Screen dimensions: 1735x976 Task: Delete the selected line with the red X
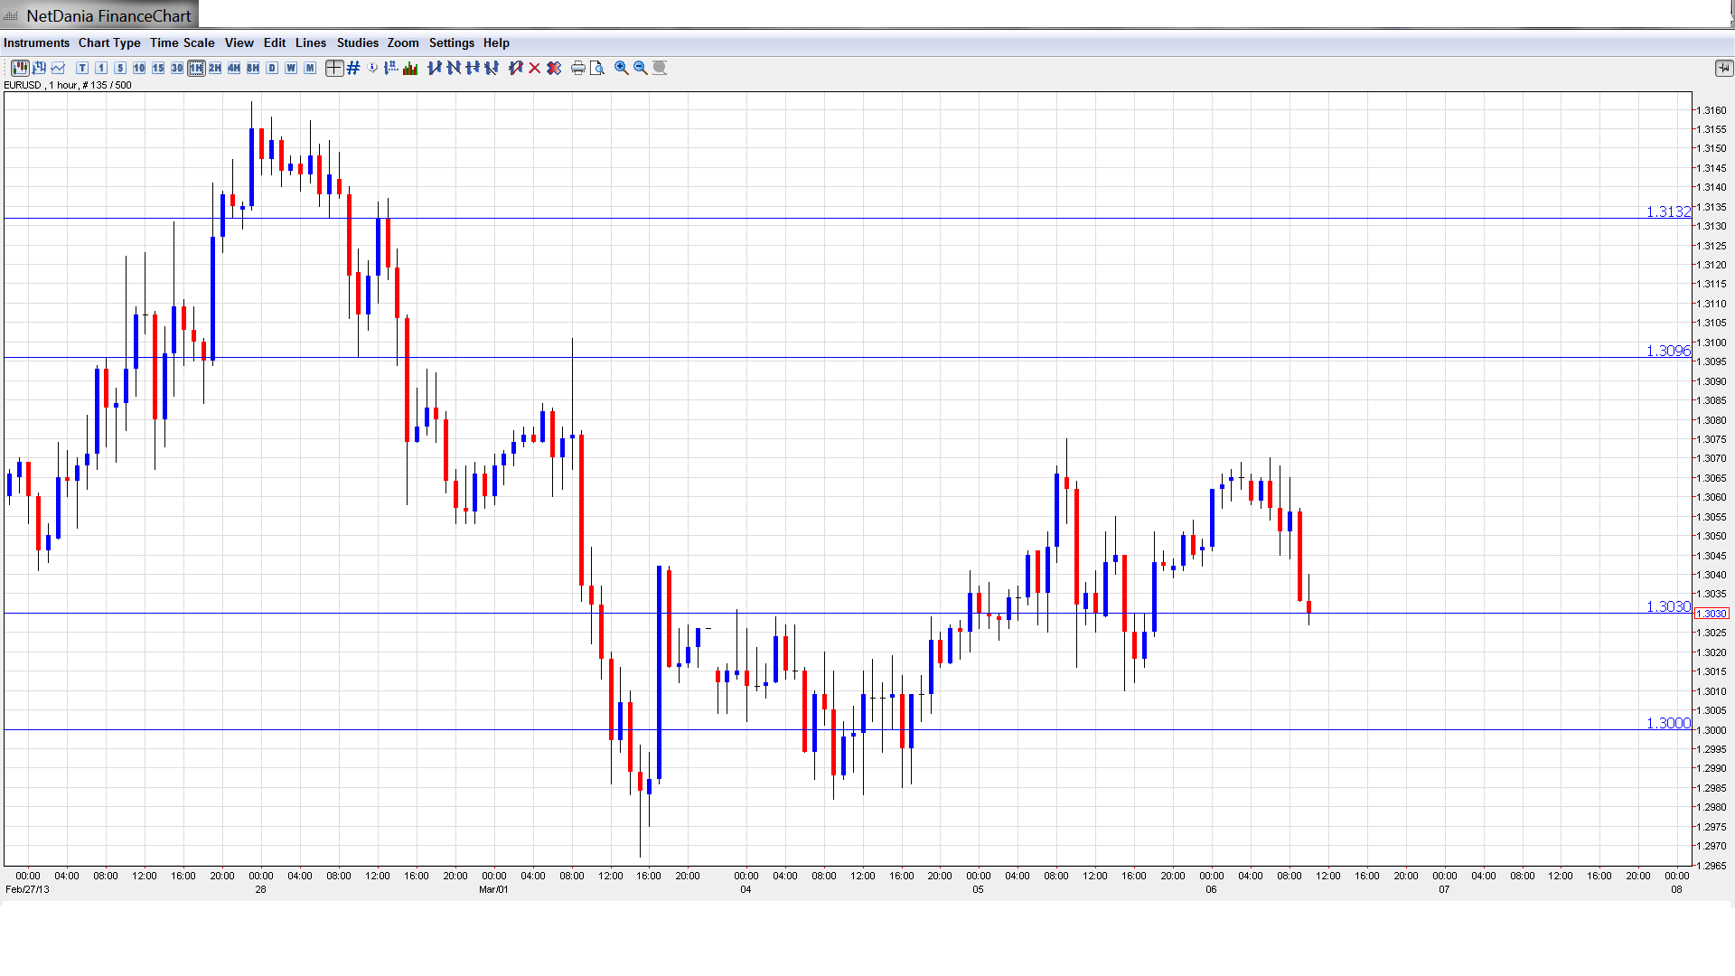coord(535,68)
